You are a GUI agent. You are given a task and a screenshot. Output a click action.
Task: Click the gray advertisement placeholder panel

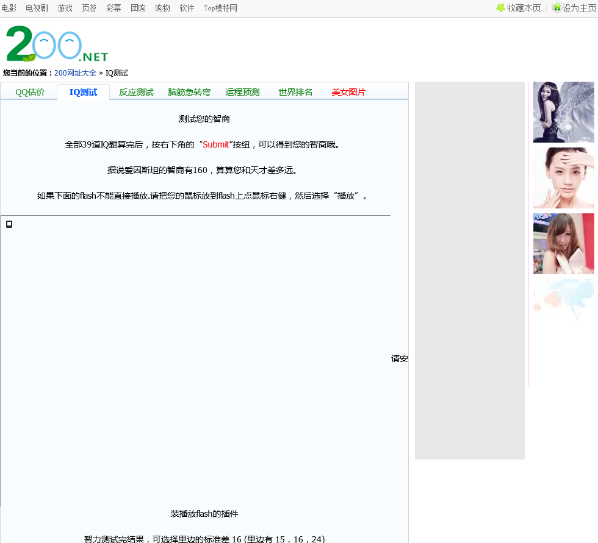coord(469,271)
